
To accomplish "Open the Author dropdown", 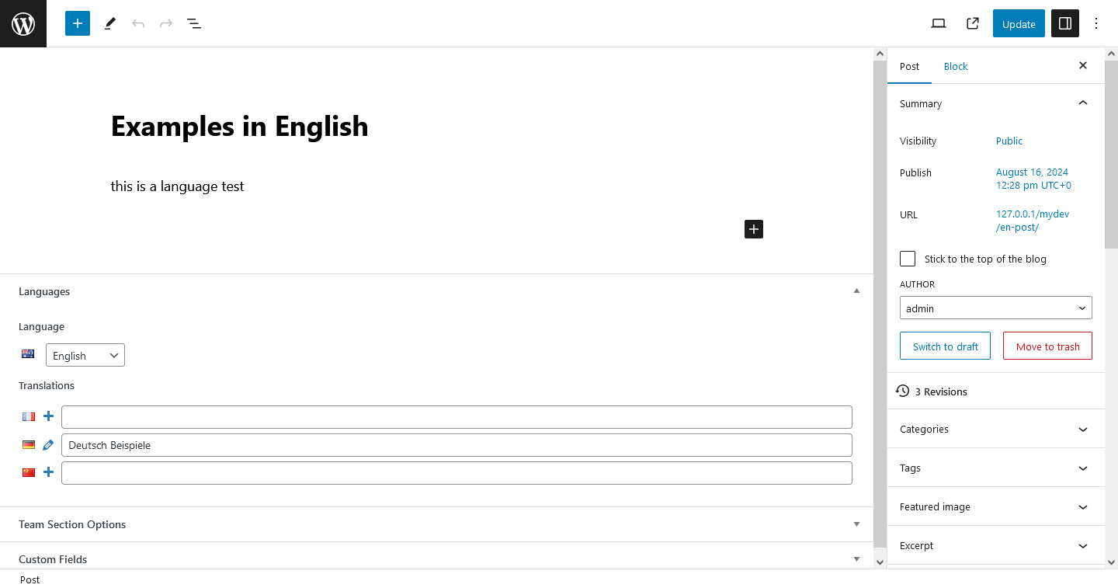I will tap(995, 308).
